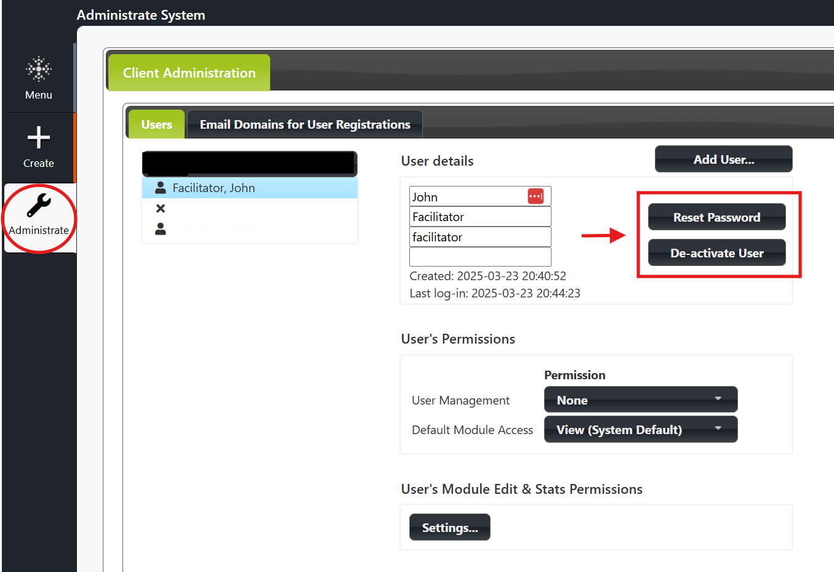Click the Add User... button
Screen dimensions: 834x572
click(723, 159)
